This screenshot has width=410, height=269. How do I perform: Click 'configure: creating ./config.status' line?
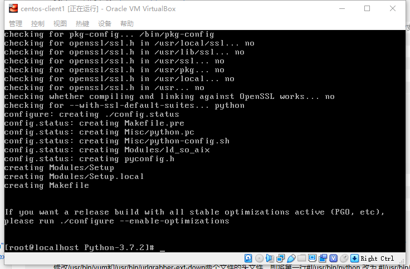click(x=92, y=114)
